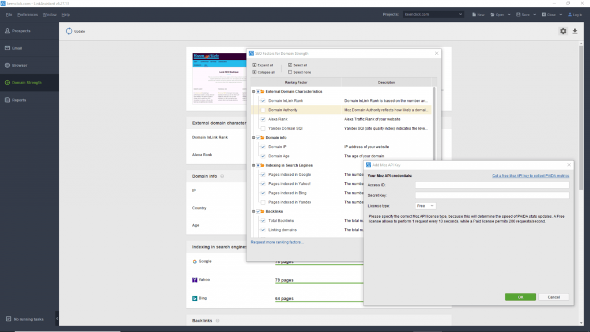Click the No running tasks status icon

[x=8, y=319]
